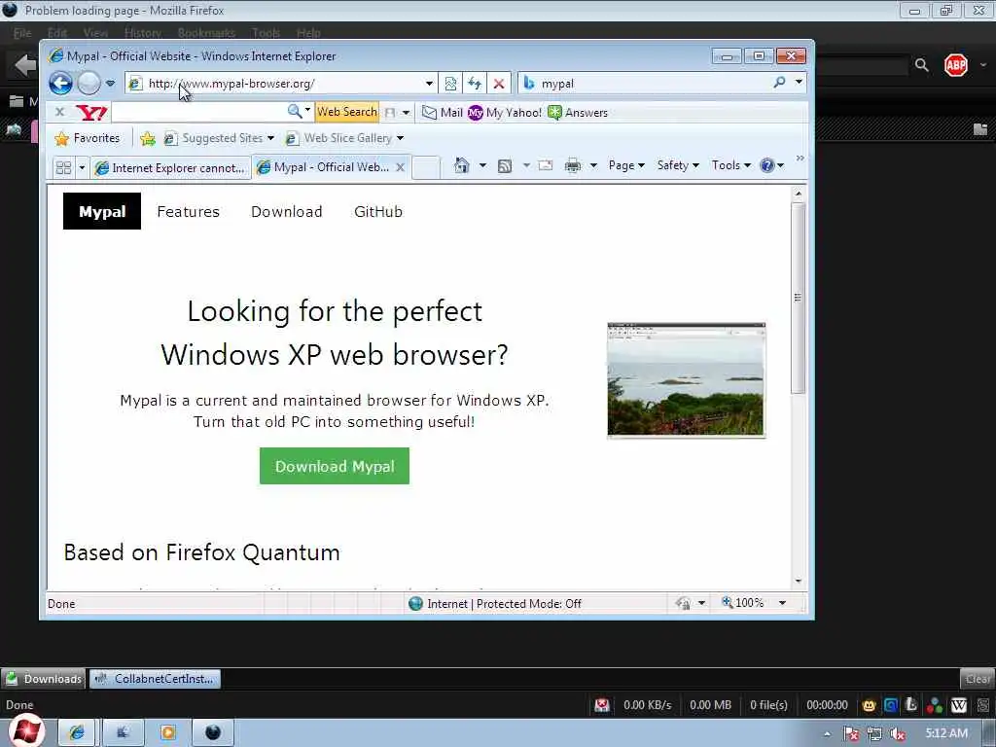The width and height of the screenshot is (996, 747).
Task: Click the red Stop loading icon
Action: pos(499,84)
